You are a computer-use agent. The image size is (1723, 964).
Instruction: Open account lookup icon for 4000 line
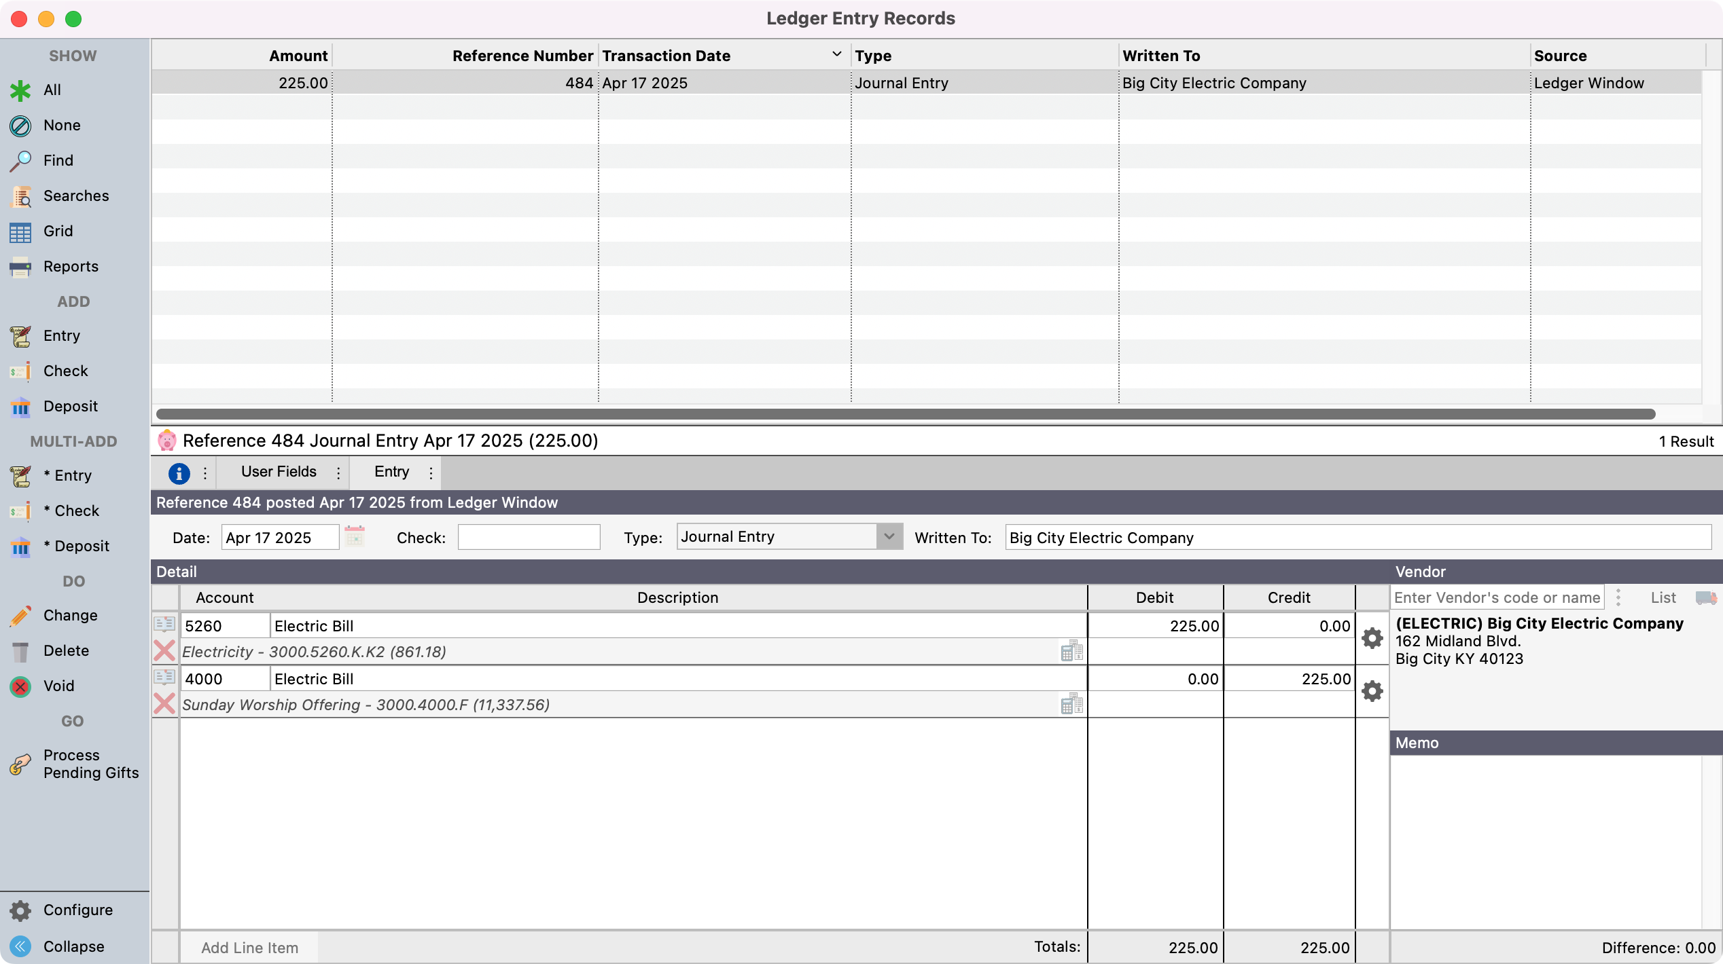[x=164, y=677]
